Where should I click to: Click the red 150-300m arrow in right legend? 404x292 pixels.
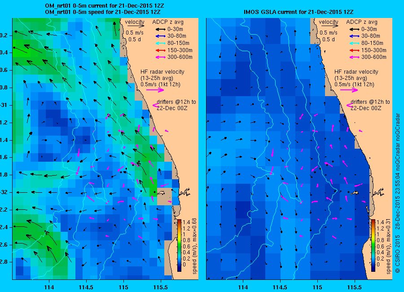[355, 50]
